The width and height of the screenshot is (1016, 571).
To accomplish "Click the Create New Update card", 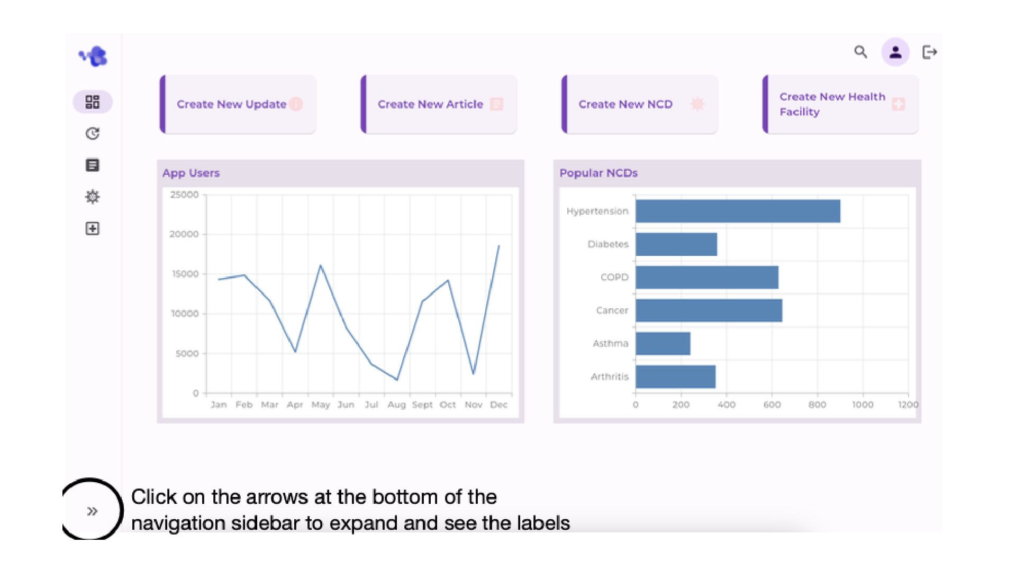I will click(x=238, y=104).
